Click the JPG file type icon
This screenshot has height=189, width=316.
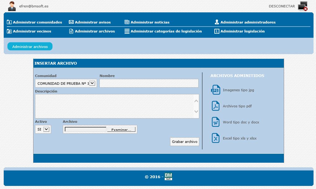215,90
